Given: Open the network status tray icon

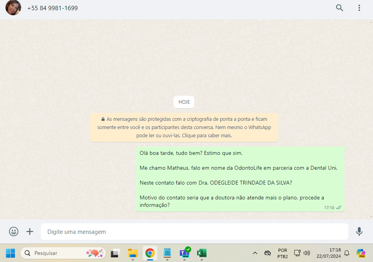Looking at the screenshot, I should click(297, 253).
